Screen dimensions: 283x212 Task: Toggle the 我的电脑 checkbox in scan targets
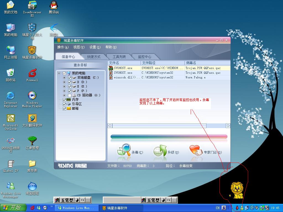[x=64, y=73]
